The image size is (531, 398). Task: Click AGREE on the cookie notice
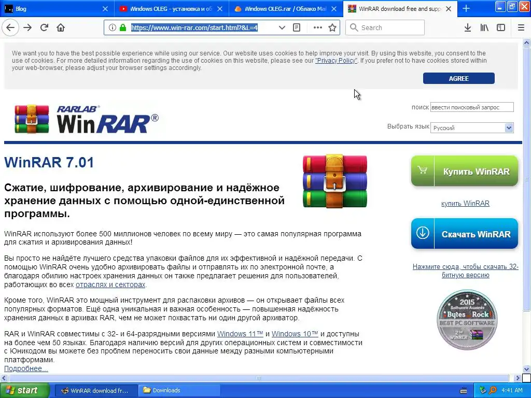(x=458, y=79)
